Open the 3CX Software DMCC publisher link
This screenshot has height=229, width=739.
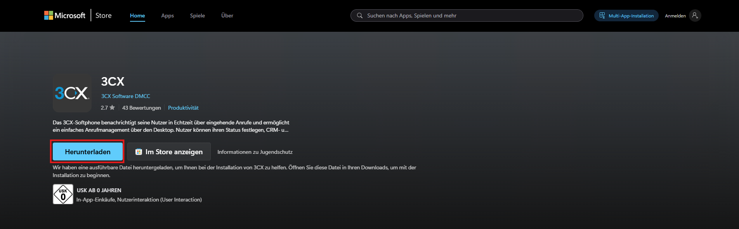coord(125,96)
